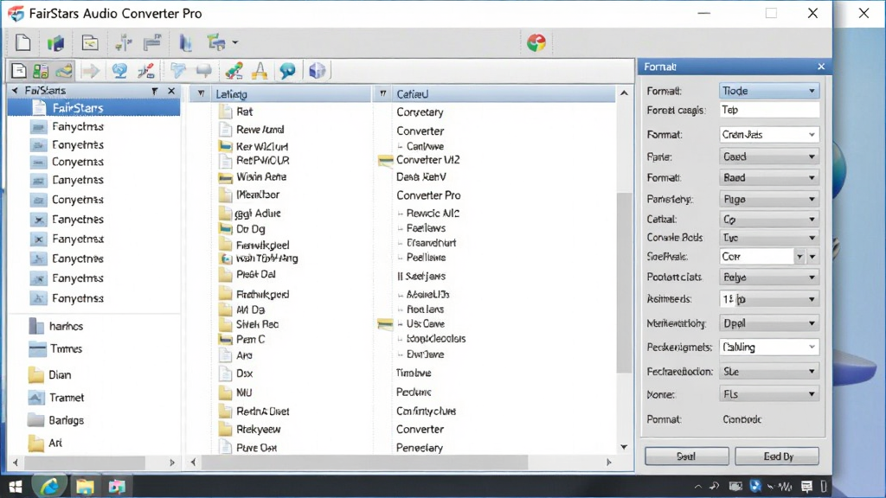
Task: Click the Tep format text field
Action: click(769, 110)
